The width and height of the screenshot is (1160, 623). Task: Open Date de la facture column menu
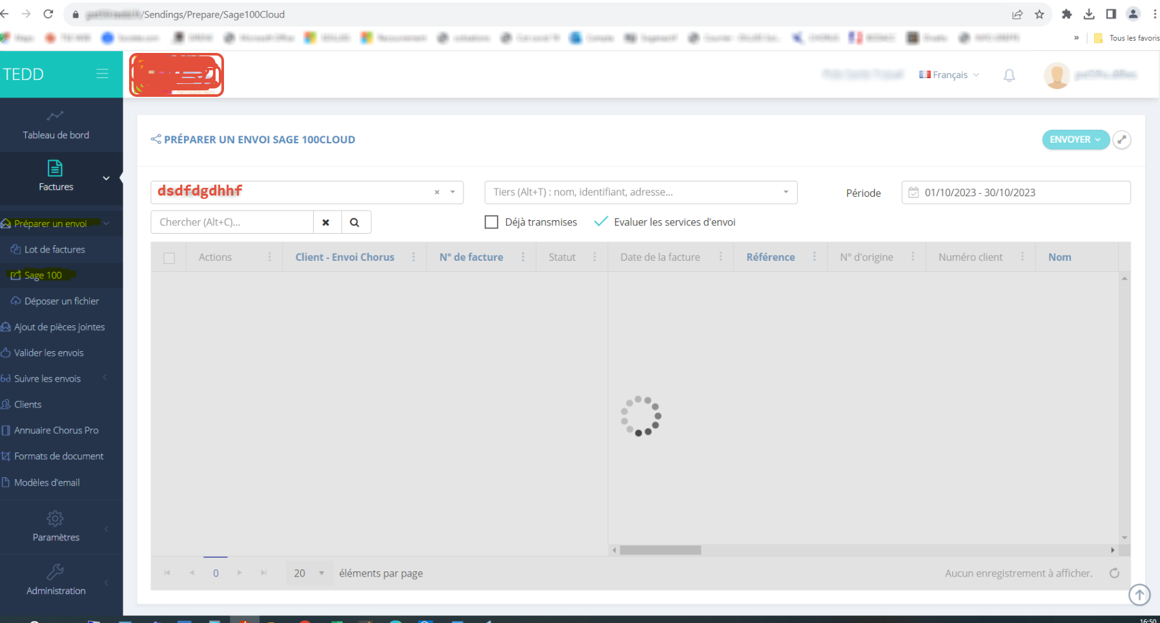point(721,257)
